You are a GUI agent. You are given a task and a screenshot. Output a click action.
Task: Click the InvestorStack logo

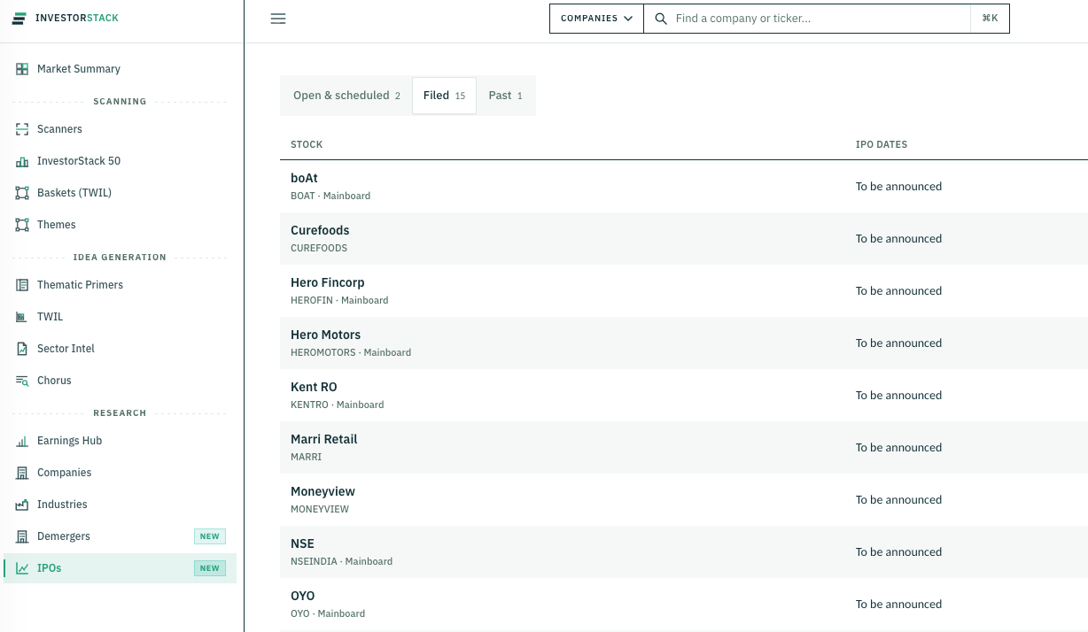pos(65,18)
